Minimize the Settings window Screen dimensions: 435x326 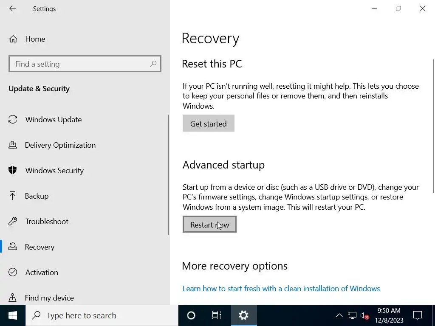[374, 8]
